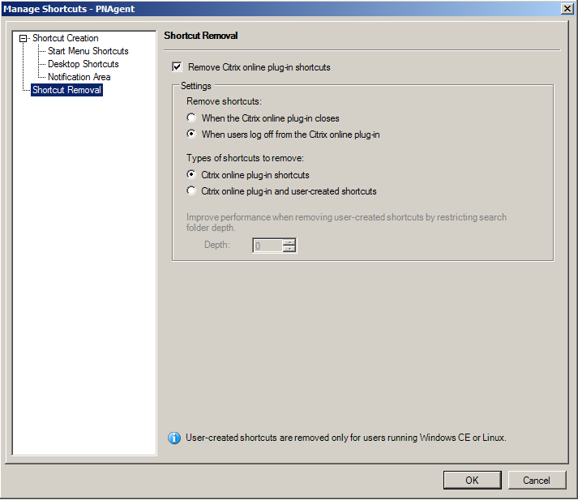Click the Settings group label

coord(196,86)
